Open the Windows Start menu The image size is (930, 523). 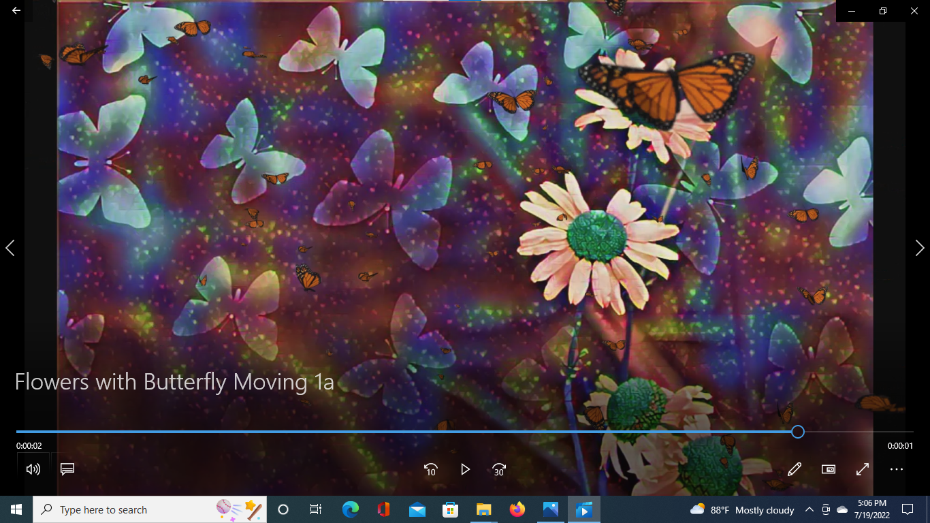[16, 509]
